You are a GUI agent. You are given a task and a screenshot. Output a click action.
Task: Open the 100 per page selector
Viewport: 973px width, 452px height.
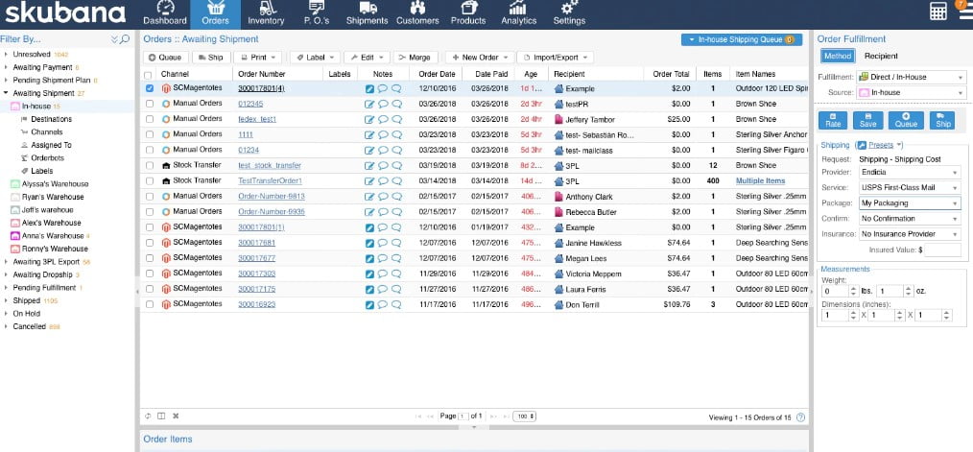coord(525,416)
